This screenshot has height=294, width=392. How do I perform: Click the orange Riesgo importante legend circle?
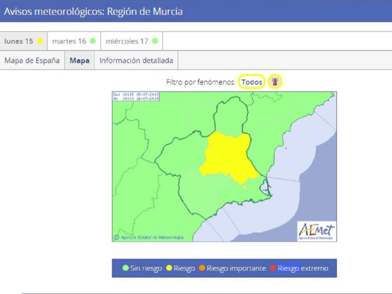pos(202,269)
